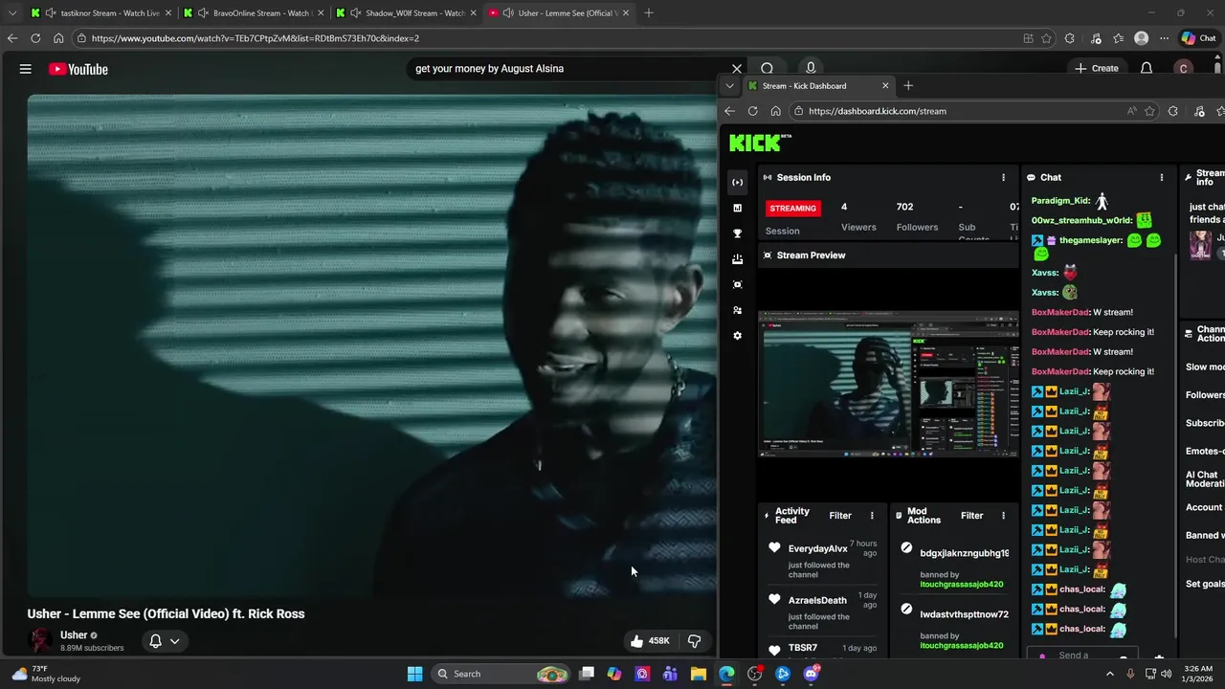Open Mod Actions three-dot menu
Image resolution: width=1225 pixels, height=689 pixels.
click(x=1003, y=516)
